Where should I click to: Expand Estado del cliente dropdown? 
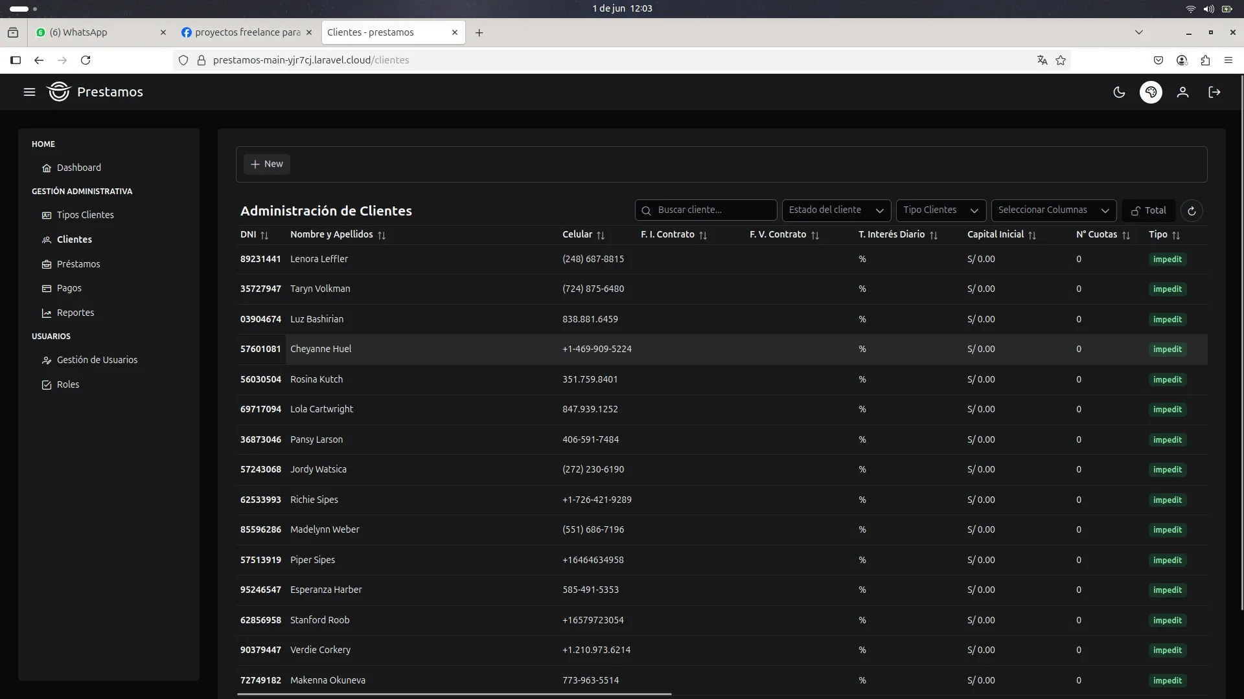click(x=836, y=210)
